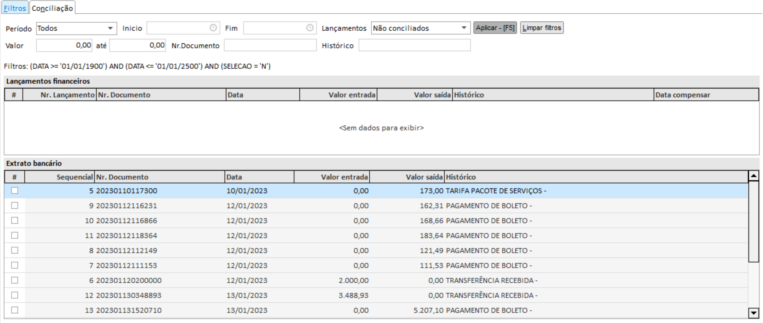Check the row with document 202301131520710
This screenshot has width=763, height=323.
(15, 310)
